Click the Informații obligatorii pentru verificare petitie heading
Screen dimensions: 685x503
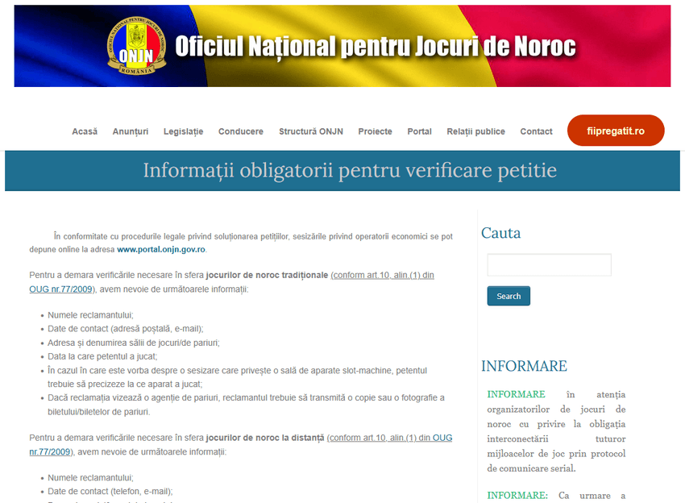tap(350, 171)
